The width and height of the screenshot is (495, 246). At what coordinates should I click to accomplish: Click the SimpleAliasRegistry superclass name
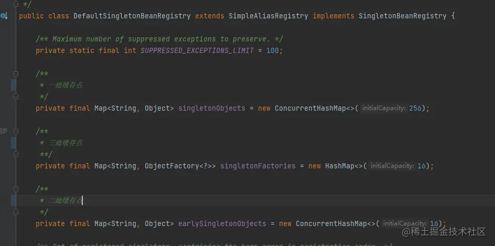coord(268,16)
